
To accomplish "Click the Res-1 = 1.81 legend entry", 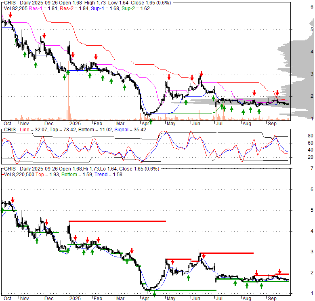I will click(x=44, y=8).
